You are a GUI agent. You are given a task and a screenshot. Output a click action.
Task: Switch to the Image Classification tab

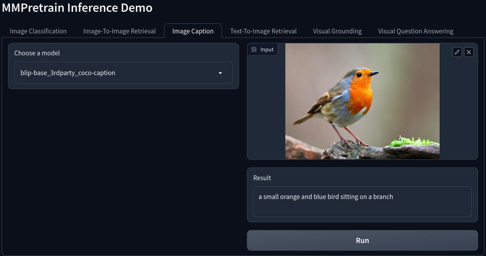(38, 31)
